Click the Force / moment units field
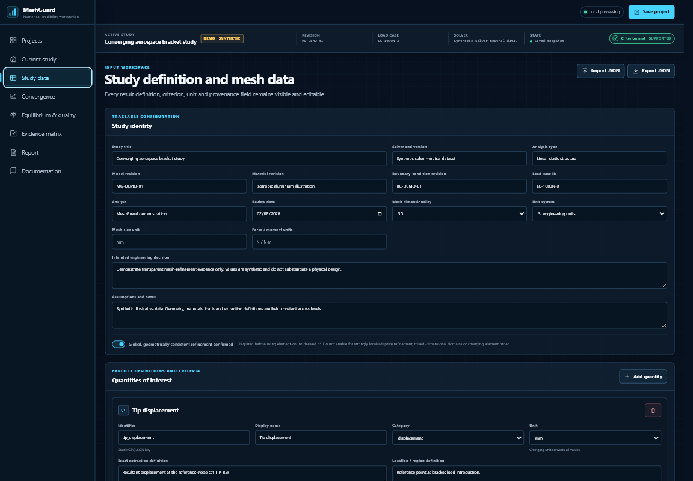This screenshot has height=481, width=693. pyautogui.click(x=319, y=242)
